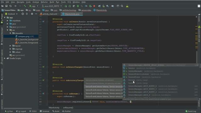201x113 pixels.
Task: Click override gutter icon beside onResume
Action: coord(43,94)
